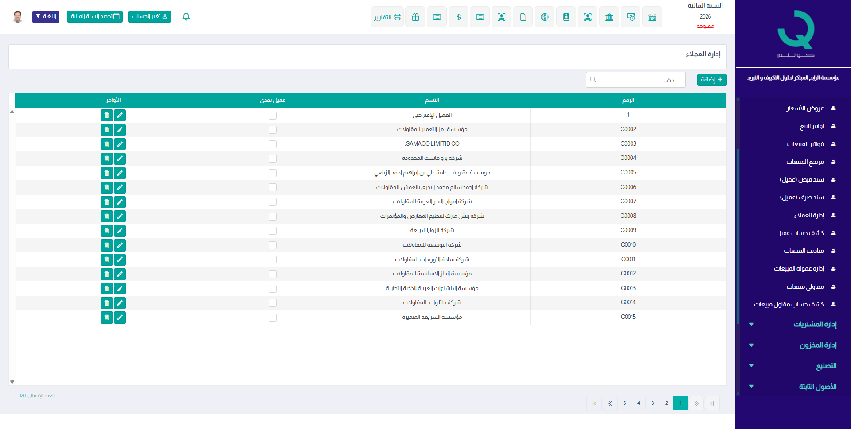The height and width of the screenshot is (430, 851).
Task: Select كشف حساب عميل sidebar item
Action: tap(800, 233)
